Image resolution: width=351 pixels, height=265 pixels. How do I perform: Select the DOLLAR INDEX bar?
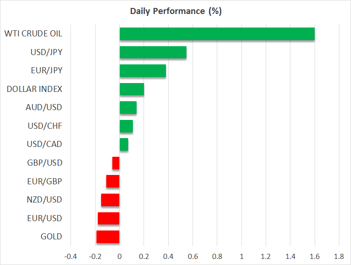131,89
